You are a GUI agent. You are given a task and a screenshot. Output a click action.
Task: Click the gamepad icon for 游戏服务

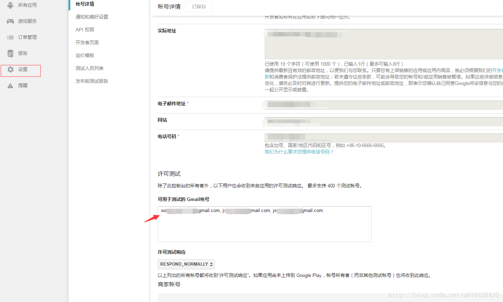pos(10,21)
